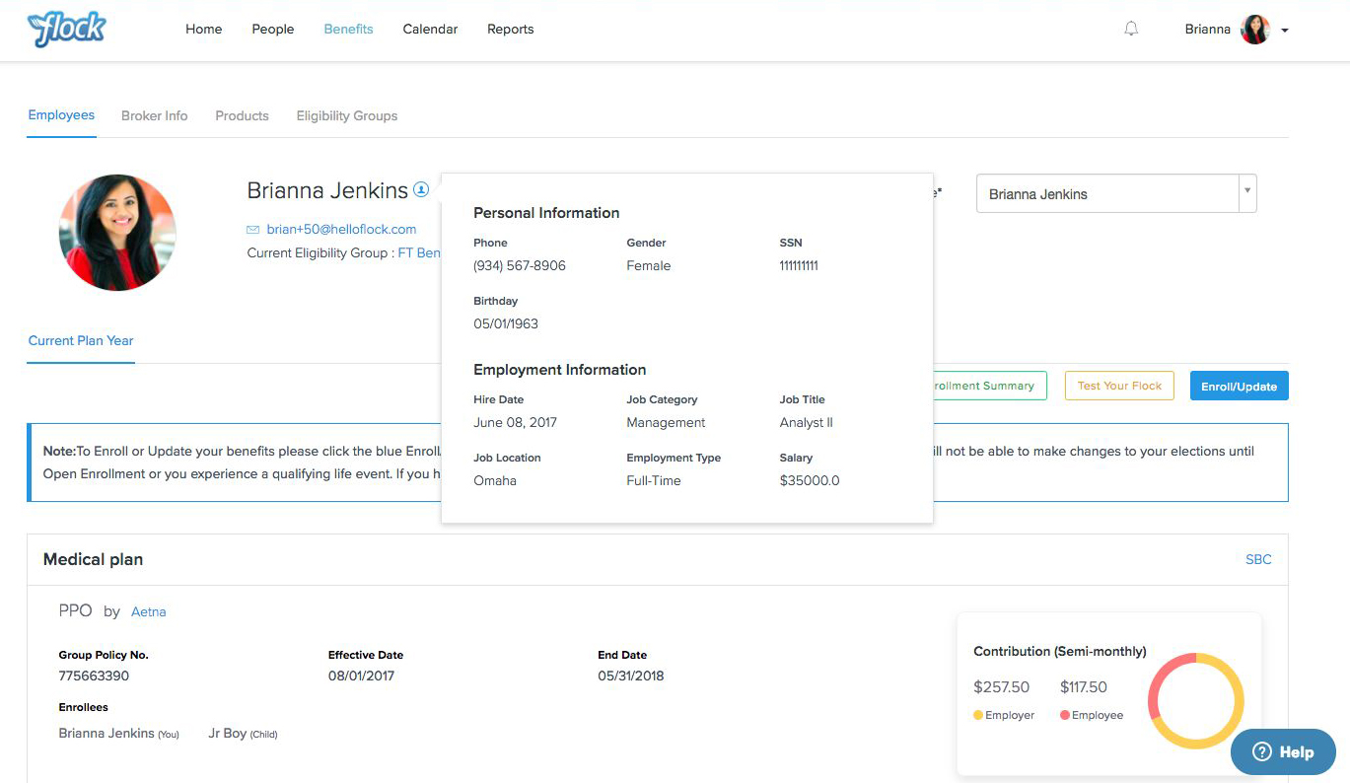Click the Help question mark button
Screen dimensions: 1350x783
(1283, 751)
